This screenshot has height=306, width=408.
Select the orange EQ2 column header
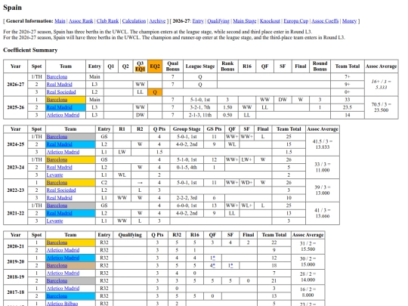point(155,66)
